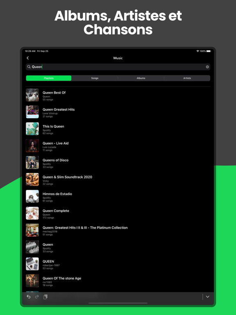Select the 'Queen - Live Aid' title

56,143
